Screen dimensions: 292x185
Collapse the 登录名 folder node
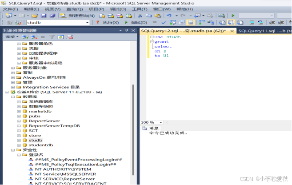[19, 155]
